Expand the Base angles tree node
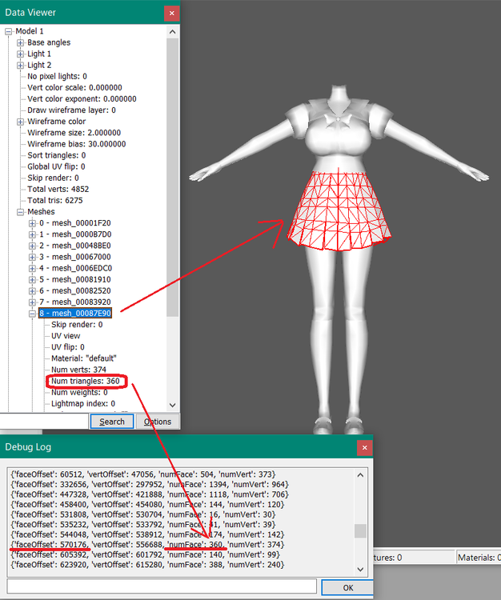The width and height of the screenshot is (501, 600). pos(20,42)
